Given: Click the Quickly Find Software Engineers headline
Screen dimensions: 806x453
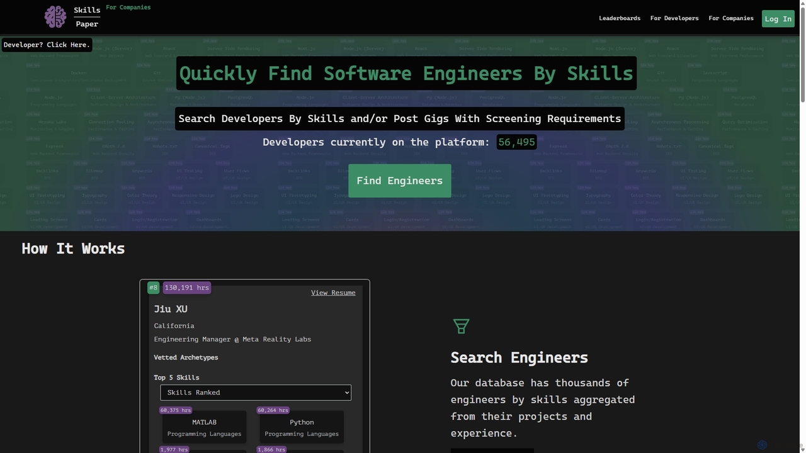Looking at the screenshot, I should 406,74.
